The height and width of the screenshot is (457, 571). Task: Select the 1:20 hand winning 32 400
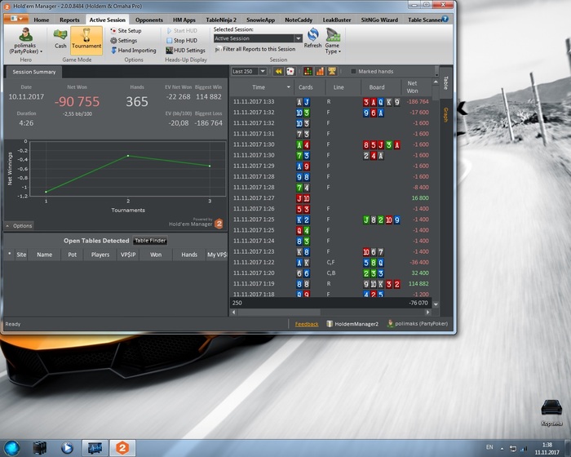(x=330, y=273)
